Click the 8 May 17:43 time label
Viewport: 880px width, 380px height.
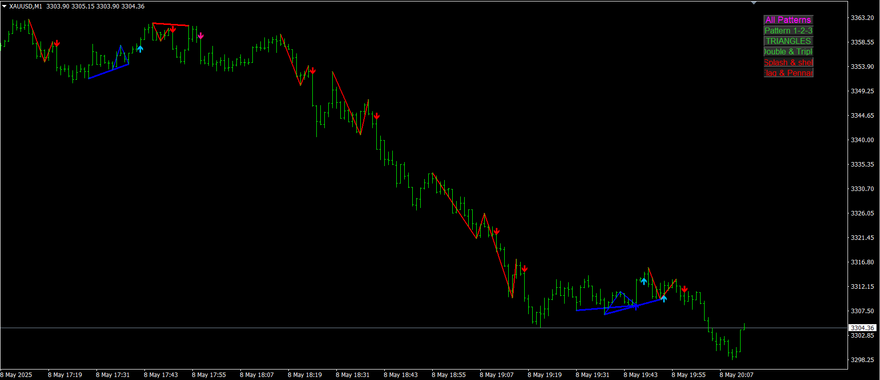tap(161, 375)
